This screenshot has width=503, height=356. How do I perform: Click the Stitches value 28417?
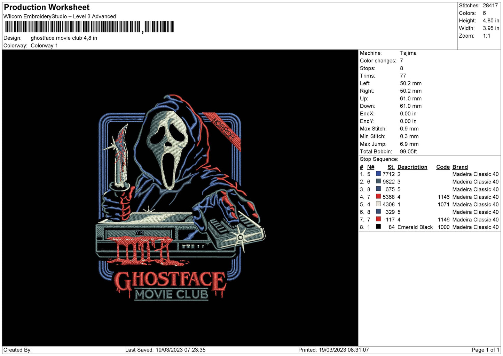490,6
